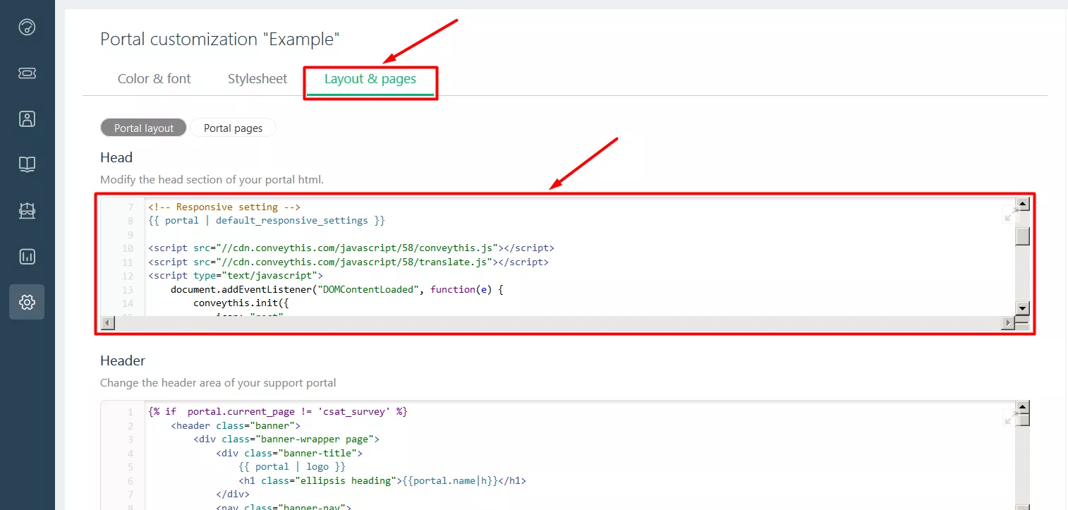Click the Admin gear icon in sidebar

point(27,302)
